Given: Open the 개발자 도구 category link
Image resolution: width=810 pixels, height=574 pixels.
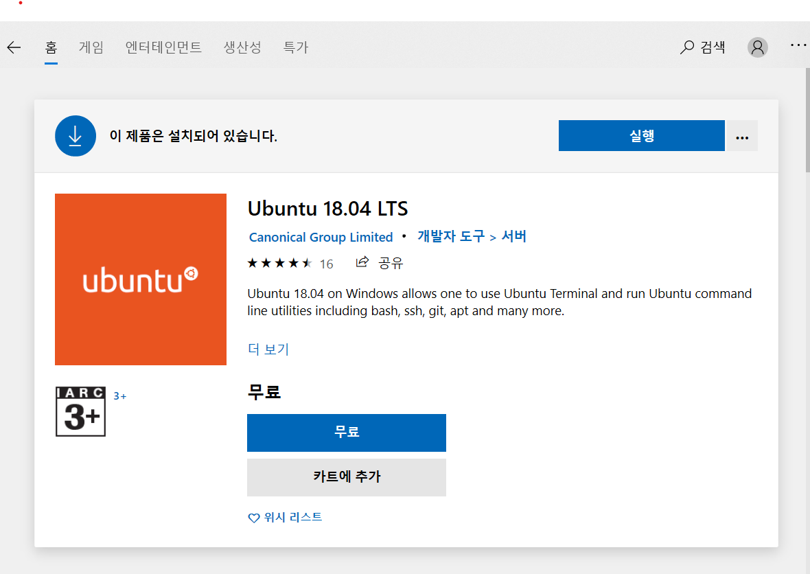Looking at the screenshot, I should point(451,237).
